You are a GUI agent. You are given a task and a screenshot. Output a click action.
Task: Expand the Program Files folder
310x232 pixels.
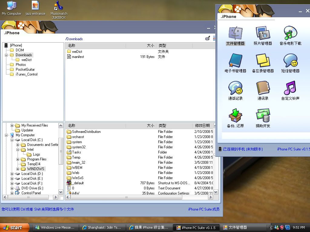coord(18,159)
